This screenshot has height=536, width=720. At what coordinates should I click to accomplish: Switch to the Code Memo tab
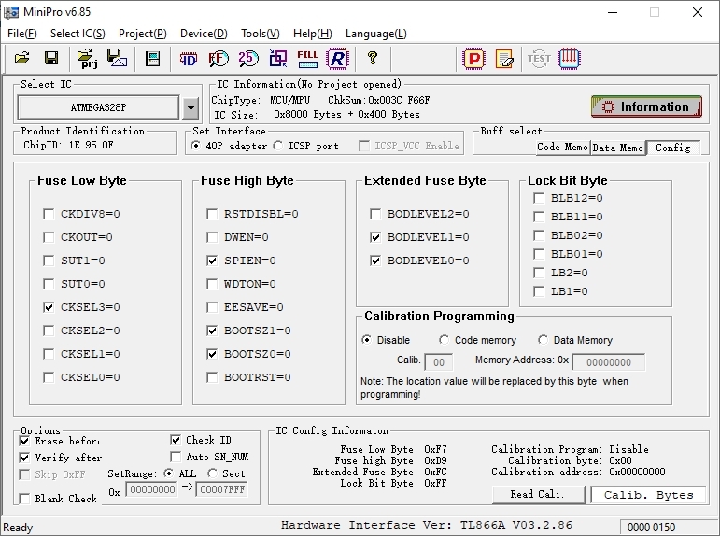(562, 148)
